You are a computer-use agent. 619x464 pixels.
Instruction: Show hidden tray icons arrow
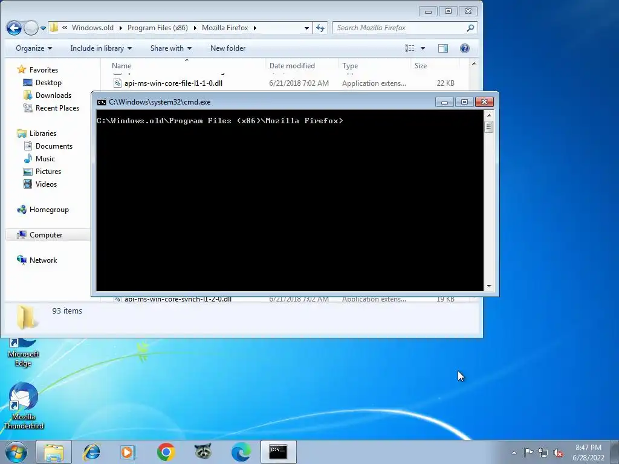coord(514,453)
